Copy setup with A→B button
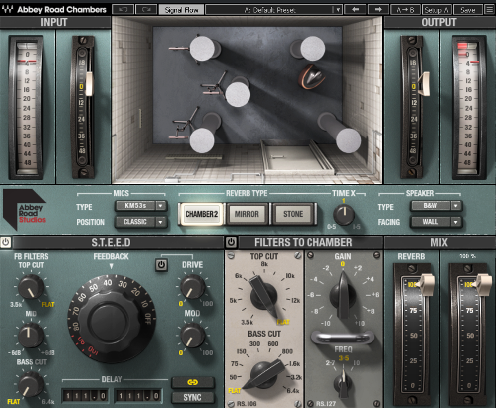This screenshot has width=496, height=408. pos(405,10)
